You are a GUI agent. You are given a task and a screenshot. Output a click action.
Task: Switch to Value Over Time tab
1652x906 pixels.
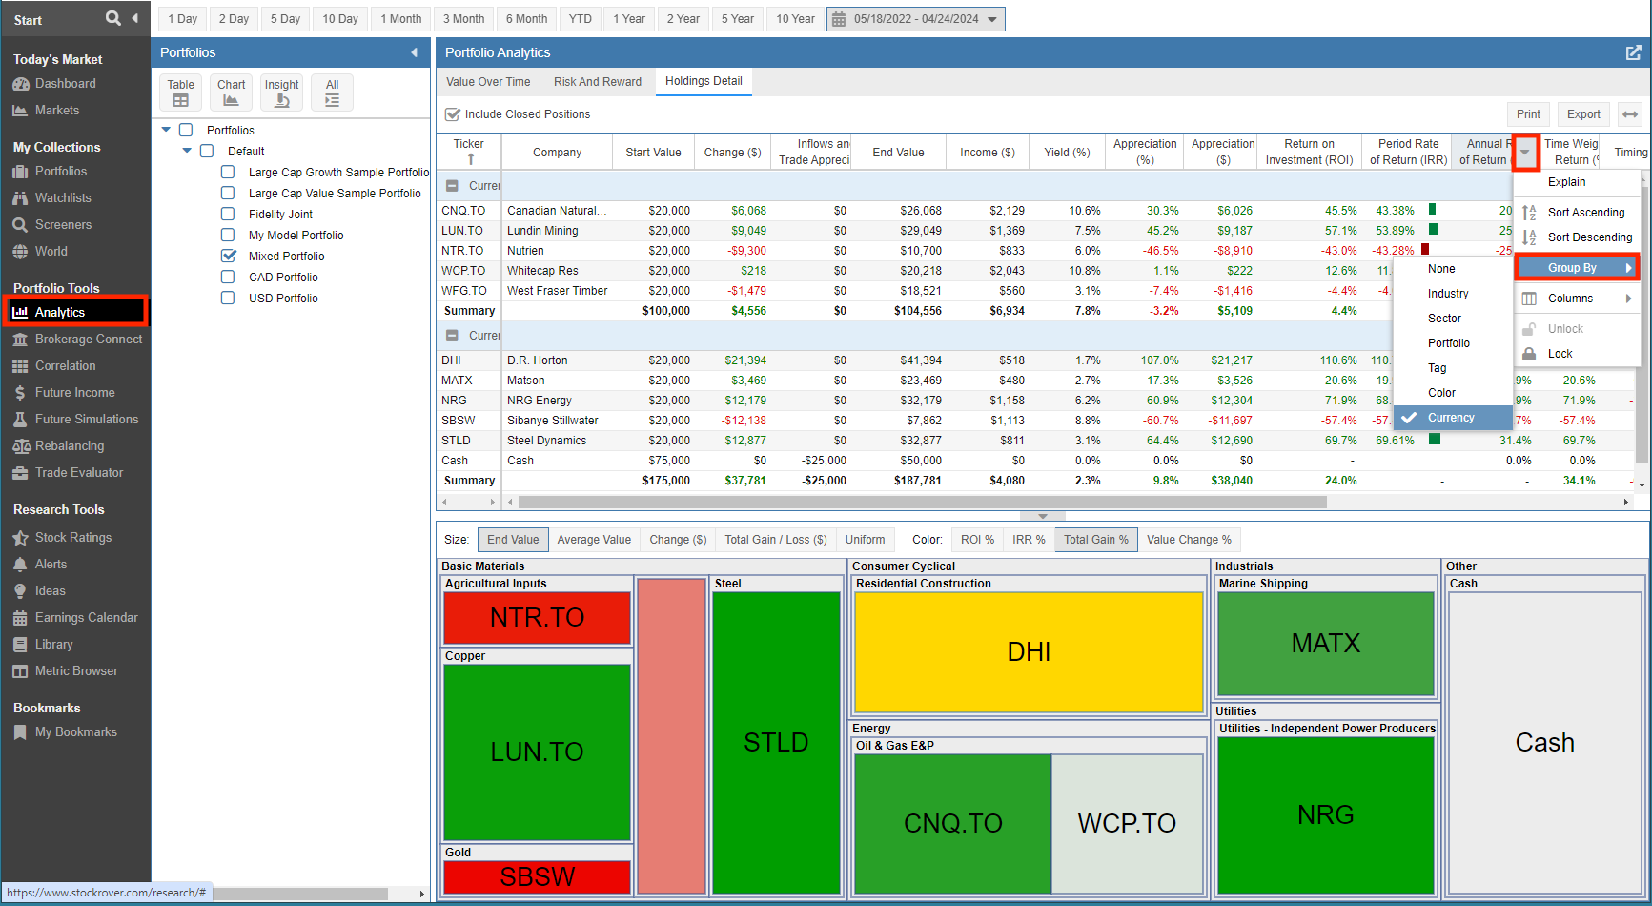coord(488,82)
